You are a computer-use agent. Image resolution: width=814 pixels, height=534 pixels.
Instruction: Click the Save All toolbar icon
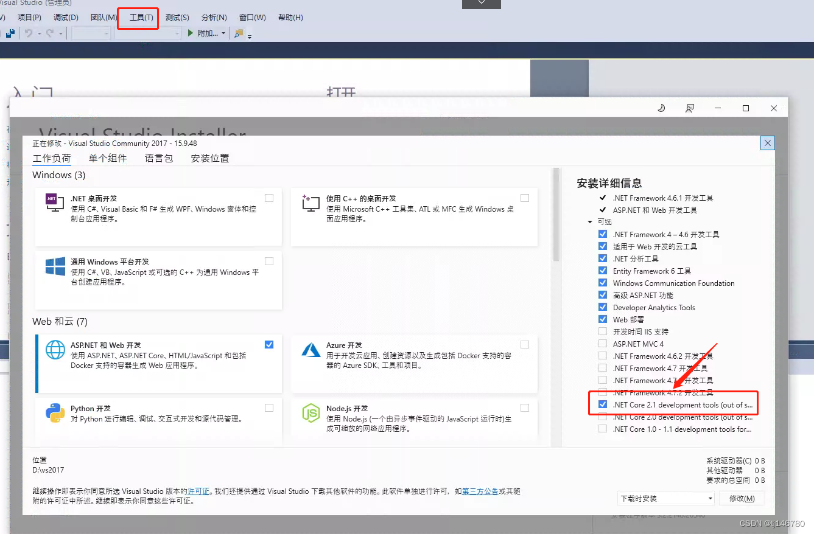[x=10, y=33]
